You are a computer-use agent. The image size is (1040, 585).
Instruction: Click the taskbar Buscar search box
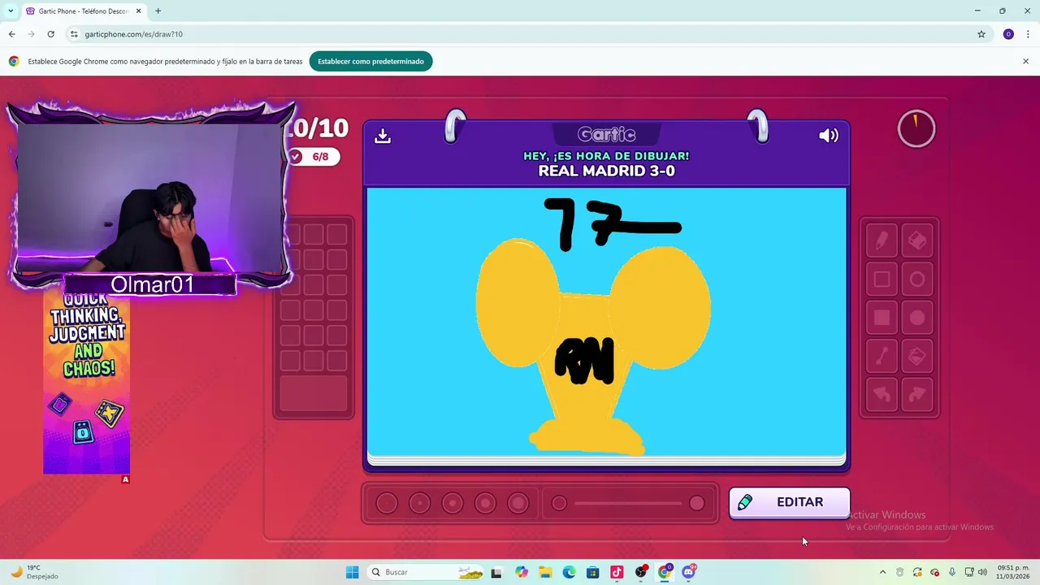point(427,572)
